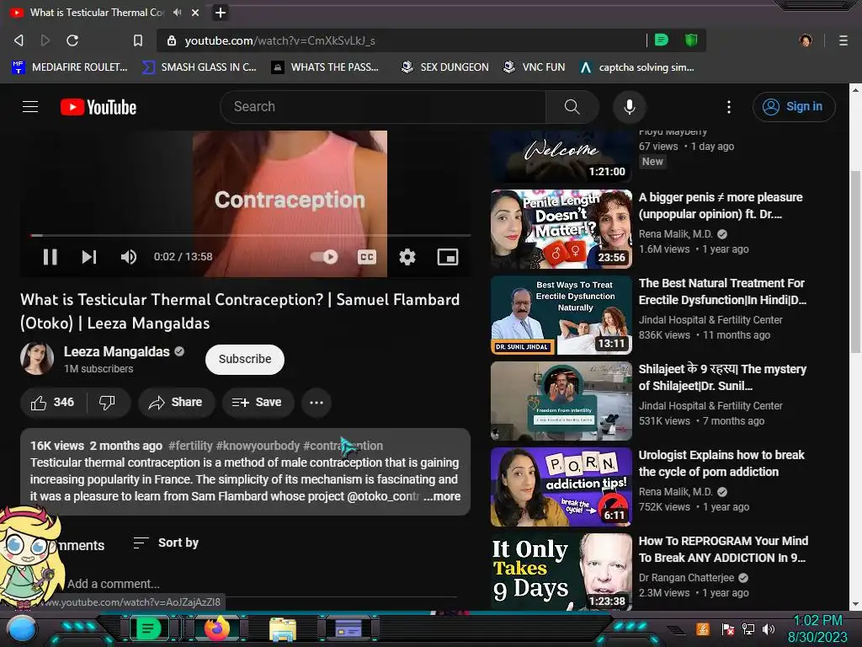Dislike the video with thumbs down
The width and height of the screenshot is (862, 647).
[x=107, y=403]
